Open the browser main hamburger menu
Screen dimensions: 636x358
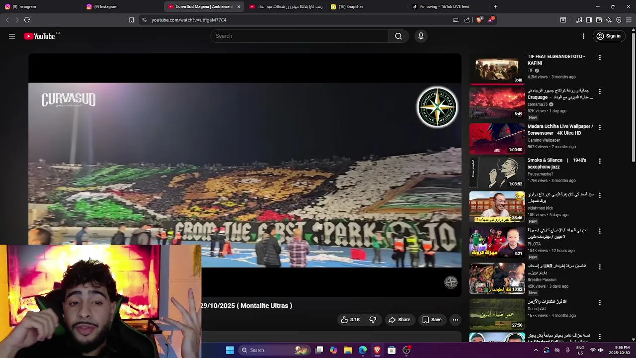pos(629,20)
